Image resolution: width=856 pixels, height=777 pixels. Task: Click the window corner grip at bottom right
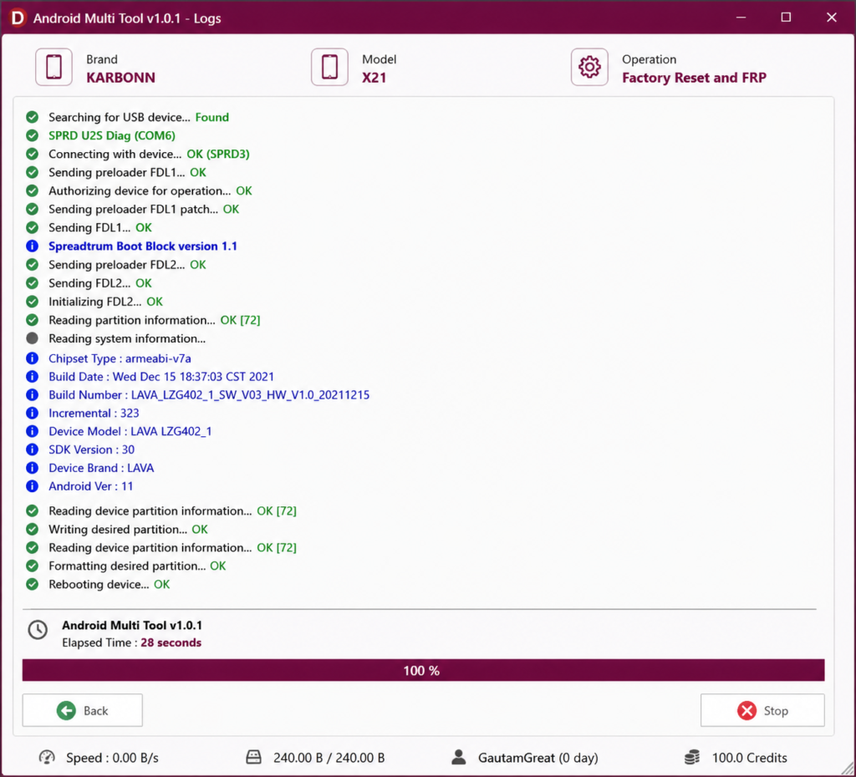848,769
